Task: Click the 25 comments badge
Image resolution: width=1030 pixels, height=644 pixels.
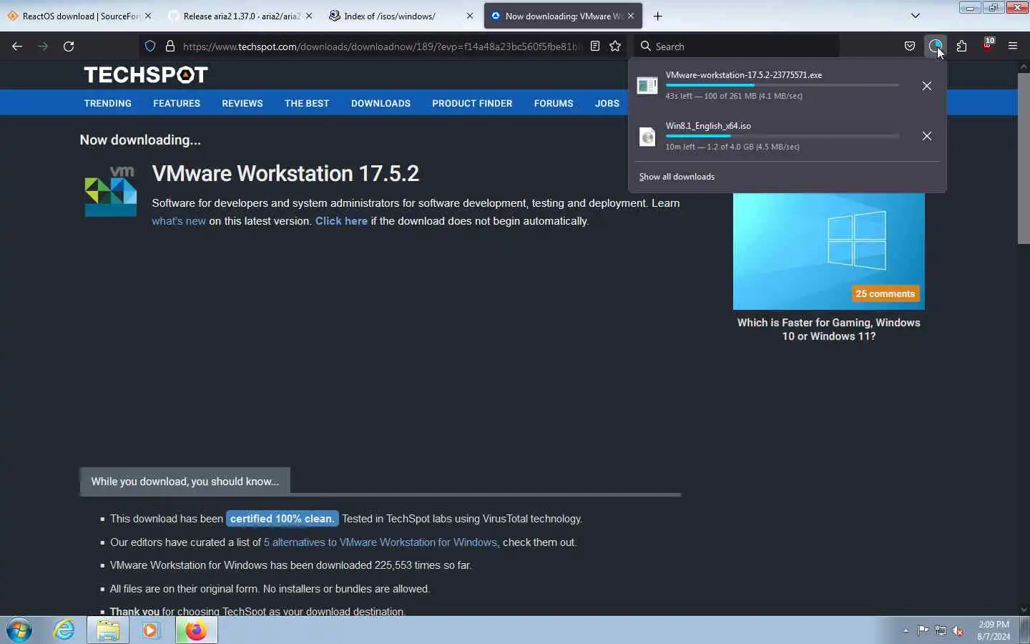Action: click(885, 293)
